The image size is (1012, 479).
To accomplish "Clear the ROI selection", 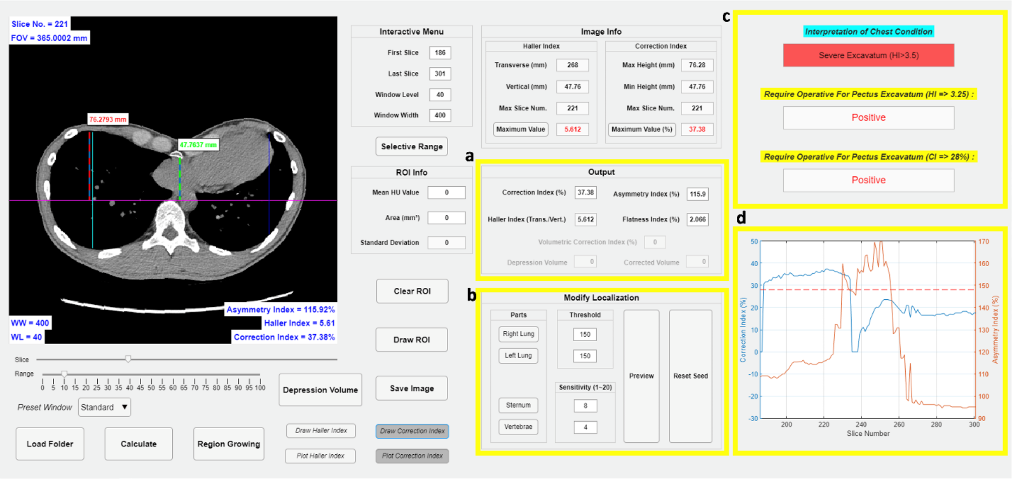I will [412, 291].
